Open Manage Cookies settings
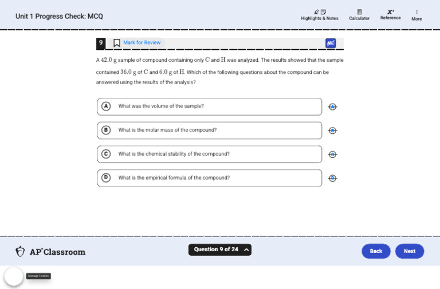 coord(38,276)
